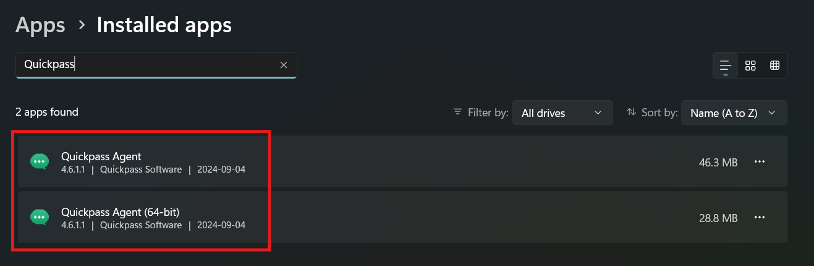The height and width of the screenshot is (266, 814).
Task: Click the filter icon beside Filter by
Action: click(457, 113)
